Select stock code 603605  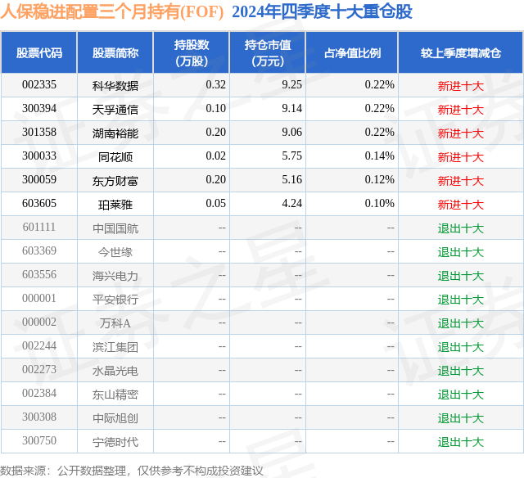click(39, 204)
